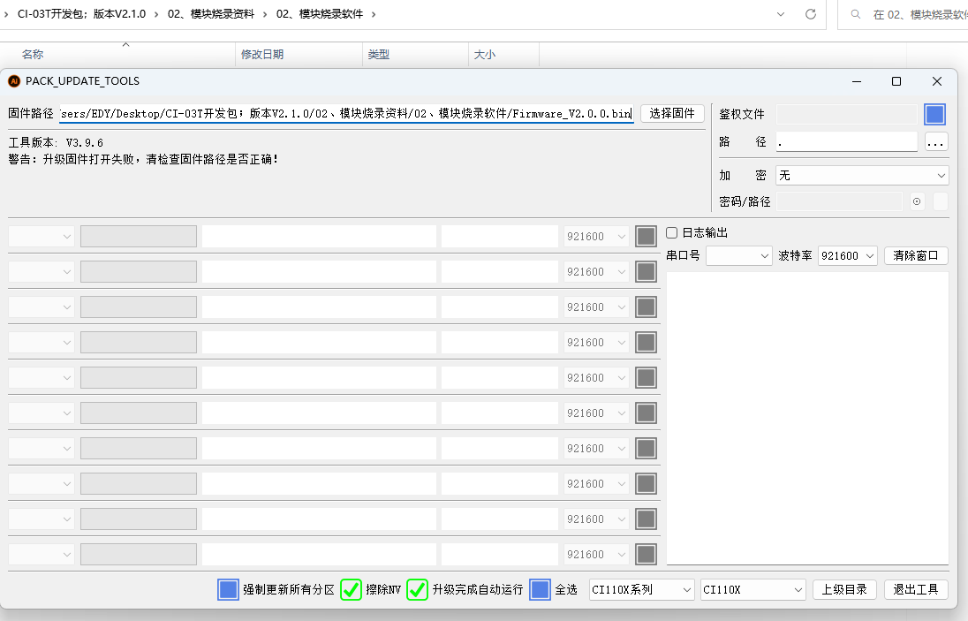
Task: Click the search magnifier icon in Explorer
Action: point(856,14)
